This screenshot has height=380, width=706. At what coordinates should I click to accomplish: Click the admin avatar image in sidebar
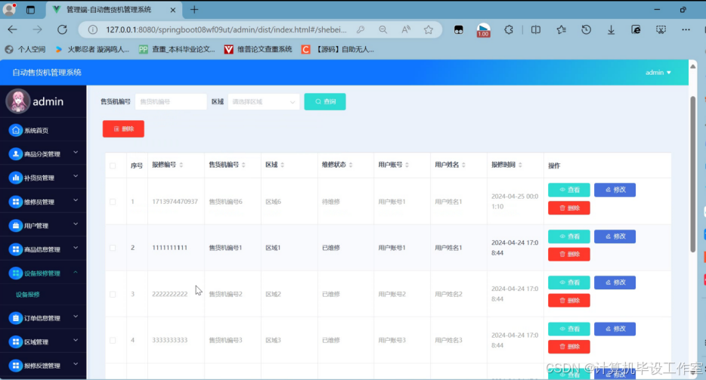(18, 100)
